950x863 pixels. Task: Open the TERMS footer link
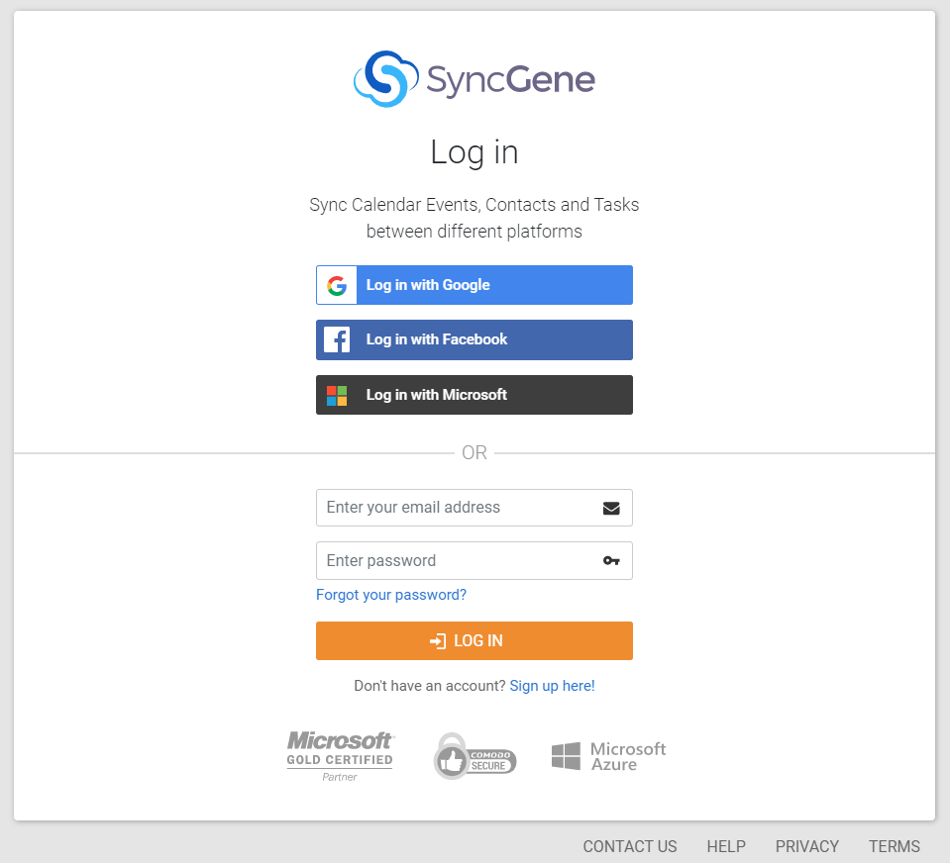895,846
